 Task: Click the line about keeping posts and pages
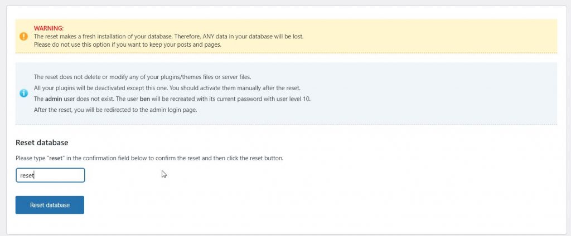127,45
